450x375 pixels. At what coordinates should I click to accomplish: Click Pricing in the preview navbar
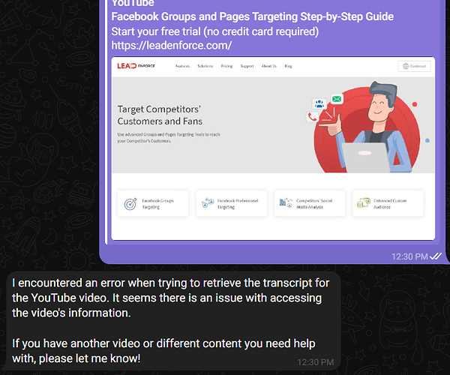(226, 66)
